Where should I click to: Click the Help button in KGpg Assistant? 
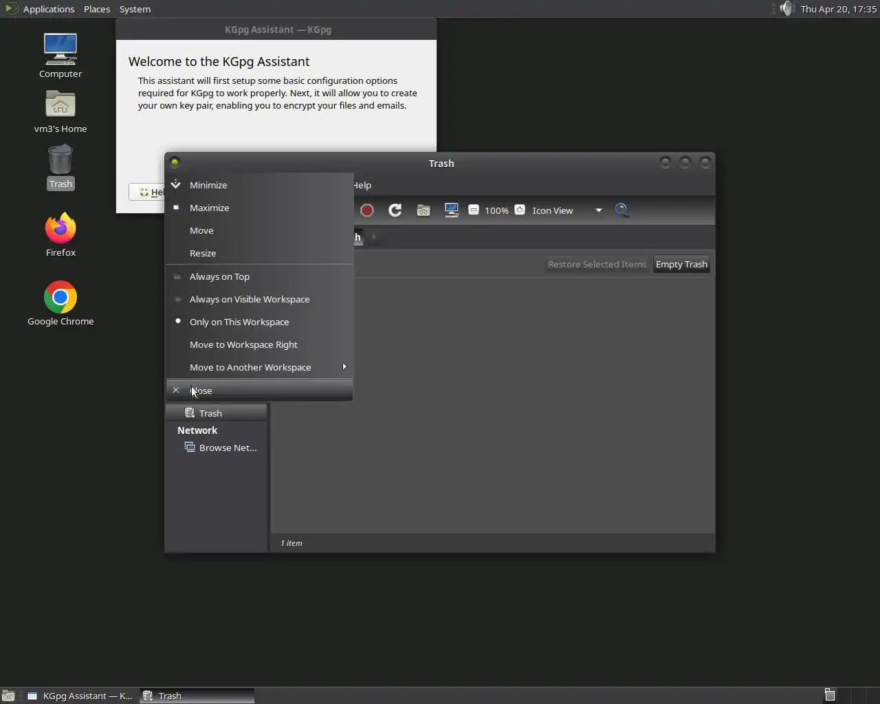148,192
